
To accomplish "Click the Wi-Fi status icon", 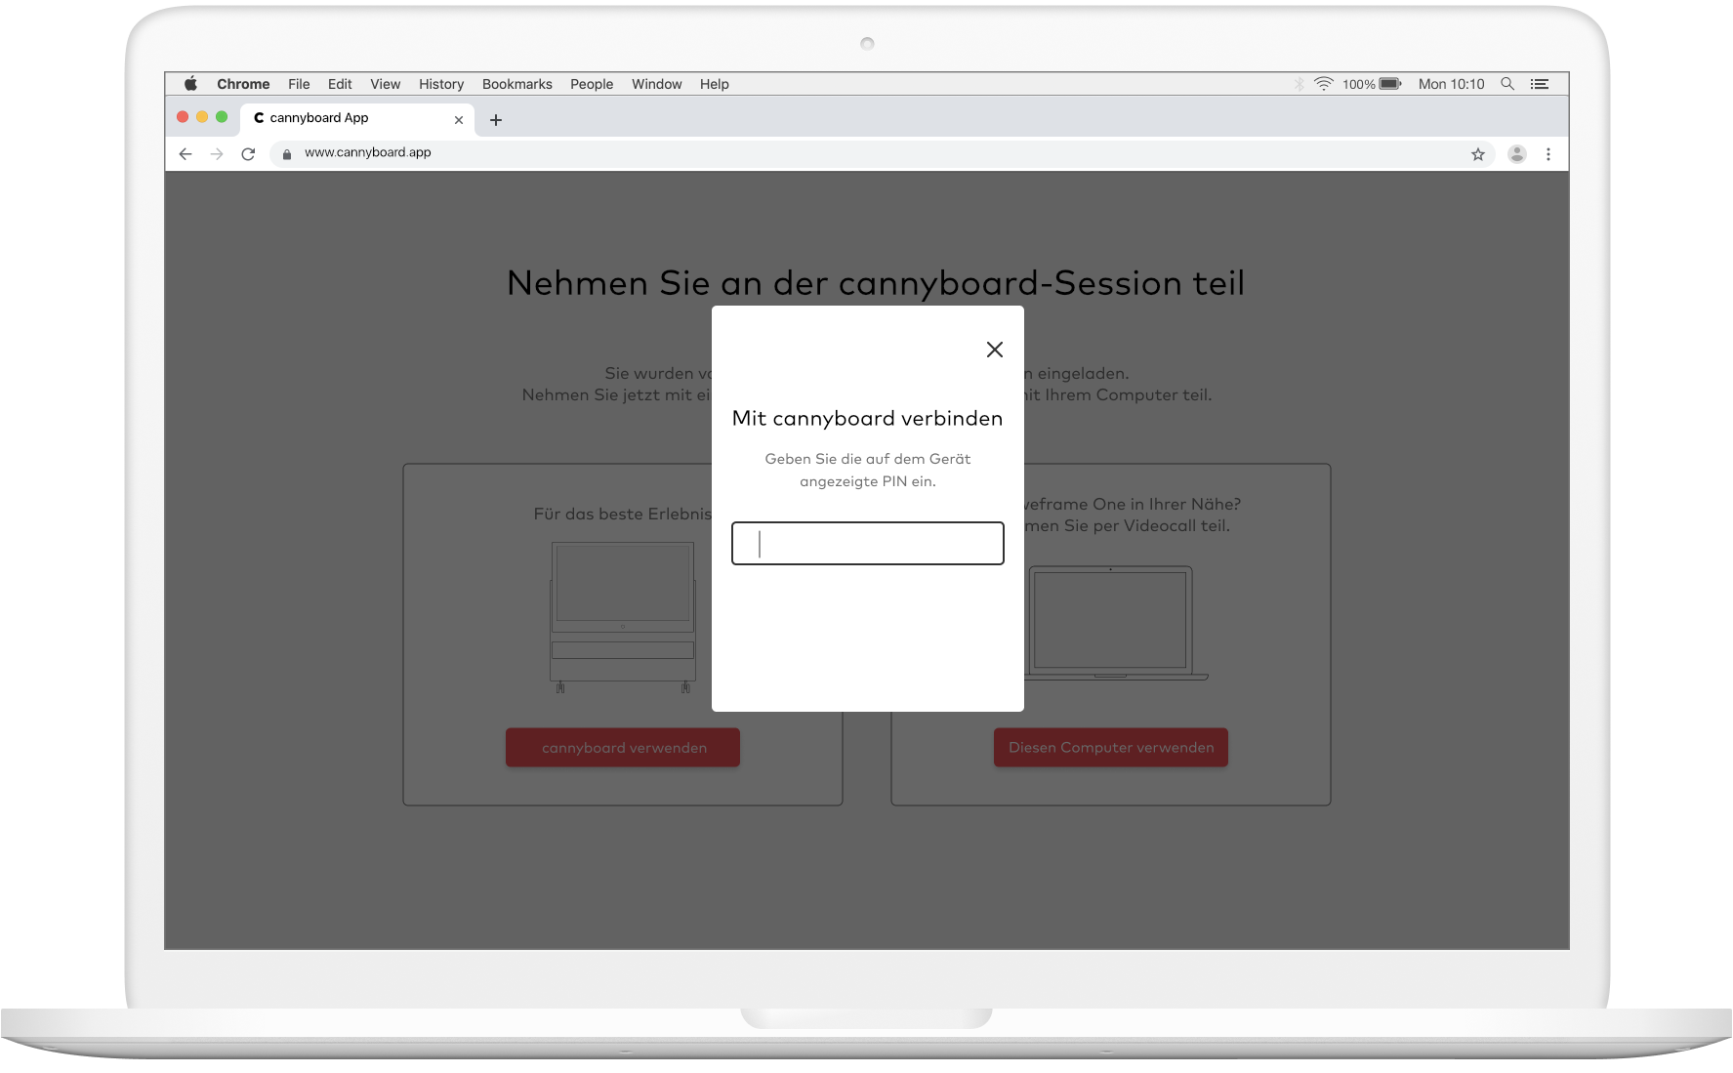I will (x=1324, y=84).
